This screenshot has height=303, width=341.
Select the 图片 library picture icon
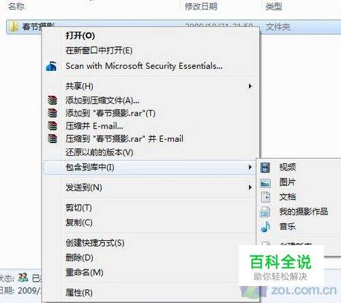pyautogui.click(x=265, y=183)
